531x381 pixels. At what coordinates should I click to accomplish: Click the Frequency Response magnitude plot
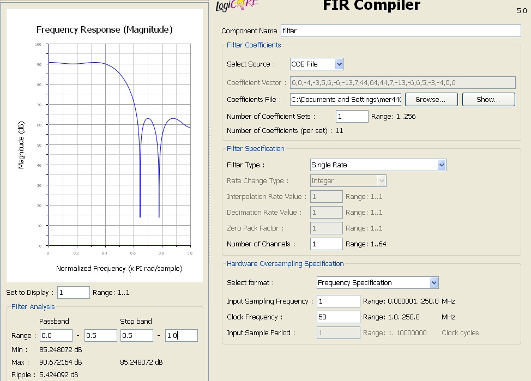tap(119, 144)
